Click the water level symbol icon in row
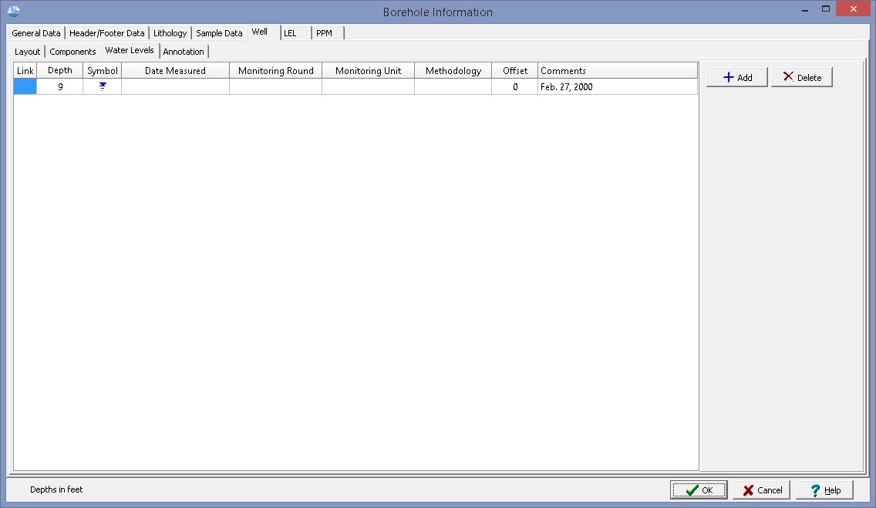 (x=103, y=87)
